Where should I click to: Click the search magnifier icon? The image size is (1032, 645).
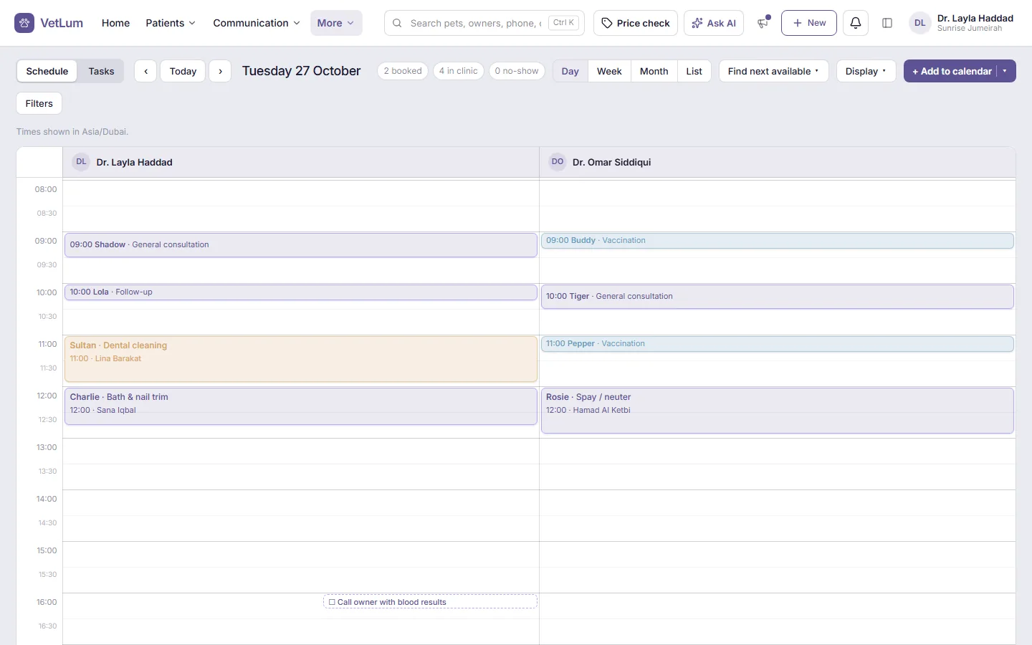pyautogui.click(x=397, y=23)
